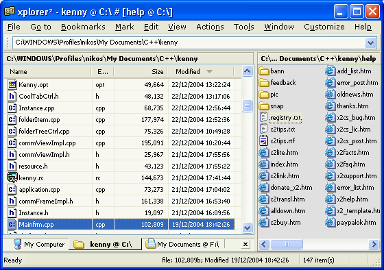Sort by the E... extension column header
This screenshot has width=384, height=270.
pyautogui.click(x=103, y=72)
